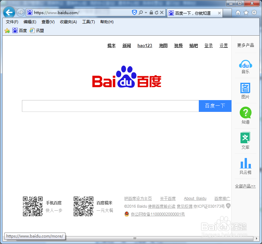Click into the Baidu search input box
The height and width of the screenshot is (244, 262).
point(110,106)
